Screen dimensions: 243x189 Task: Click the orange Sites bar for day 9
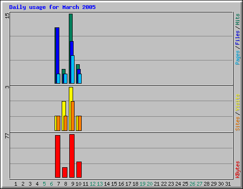pos(73,116)
